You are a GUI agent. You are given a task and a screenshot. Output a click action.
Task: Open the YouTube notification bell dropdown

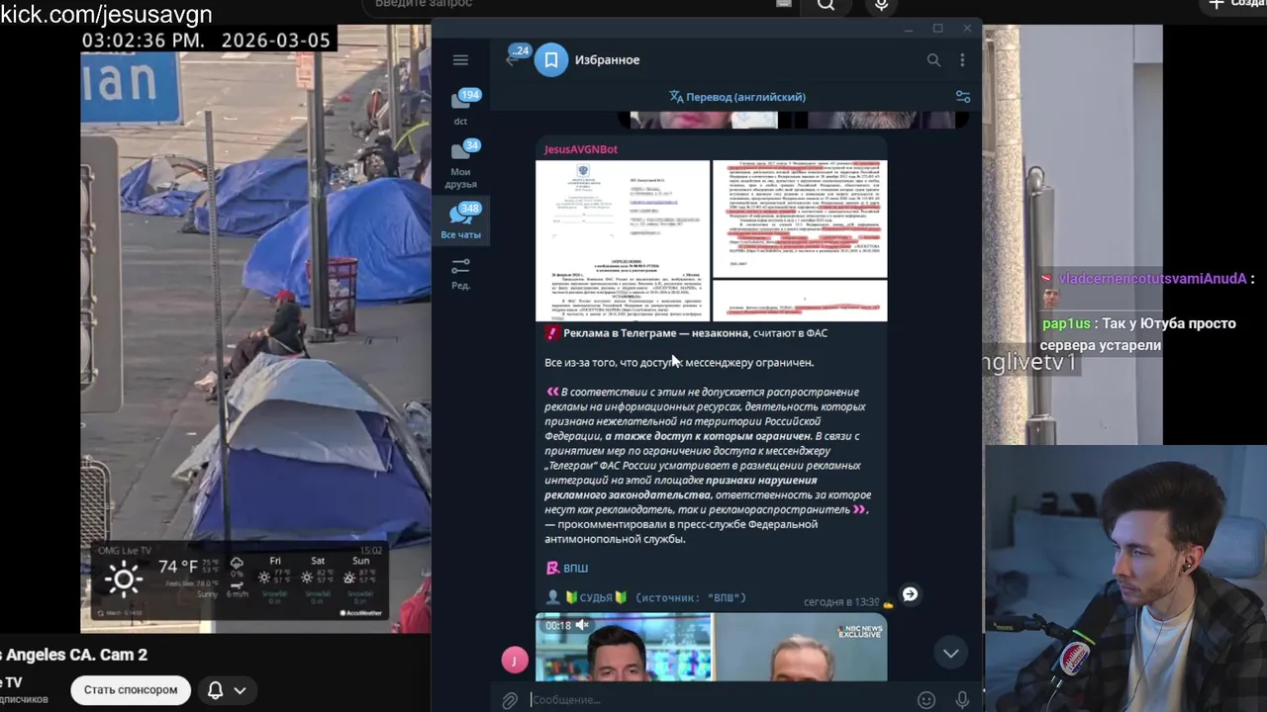tap(226, 690)
